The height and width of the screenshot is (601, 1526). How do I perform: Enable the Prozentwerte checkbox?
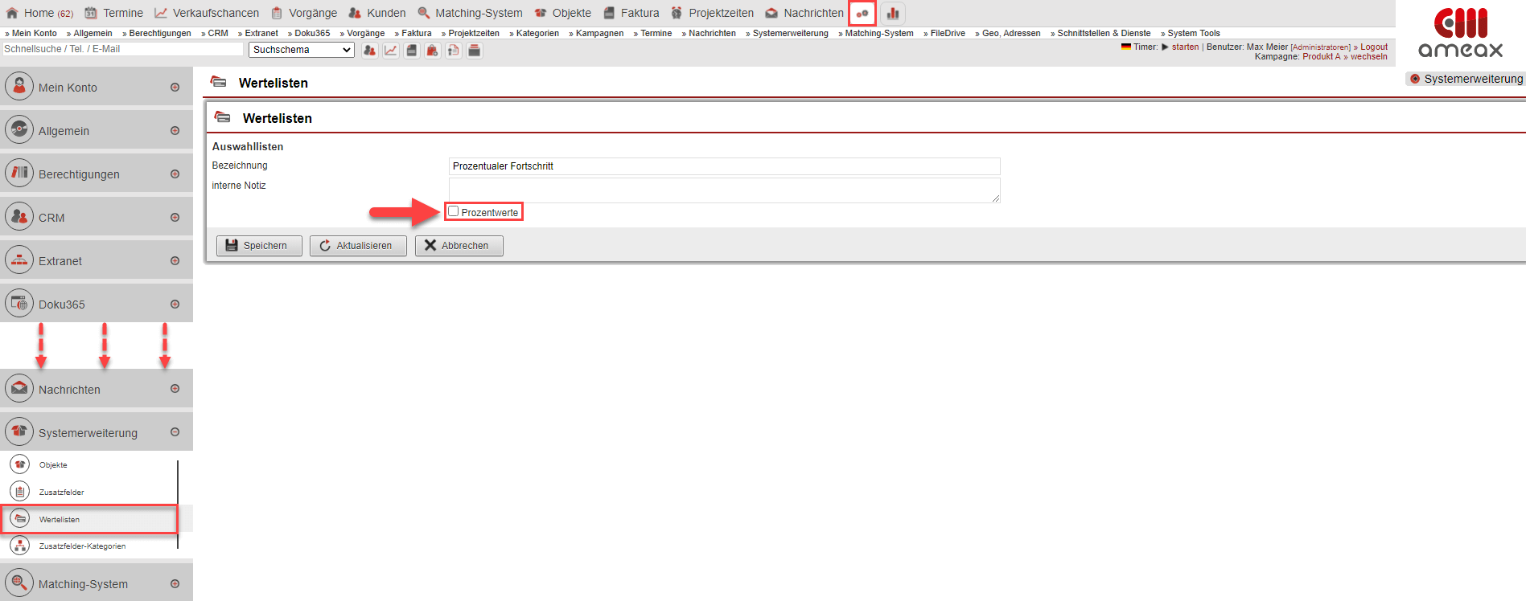454,211
